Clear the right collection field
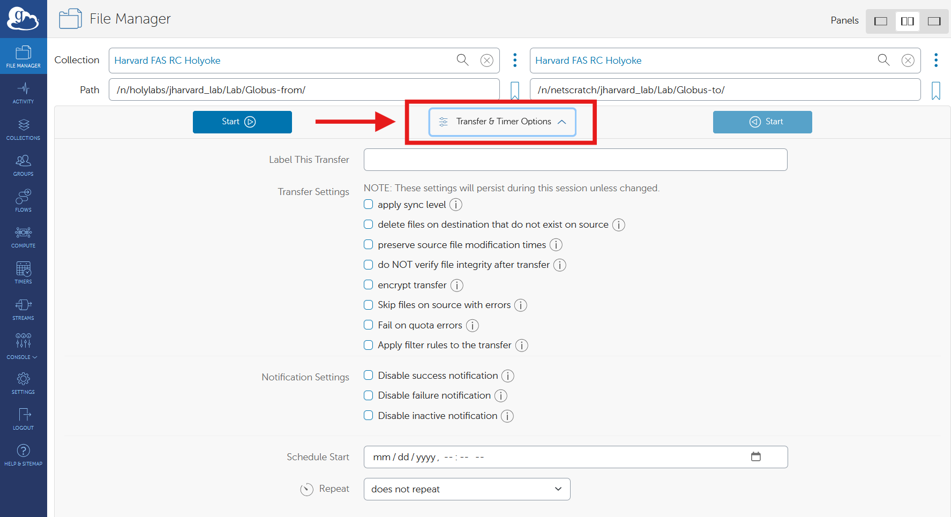 (x=908, y=61)
